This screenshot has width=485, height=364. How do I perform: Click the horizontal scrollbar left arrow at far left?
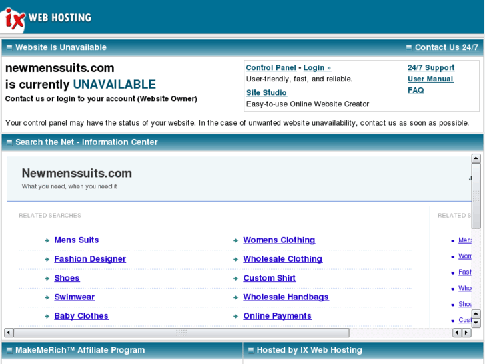(x=9, y=333)
